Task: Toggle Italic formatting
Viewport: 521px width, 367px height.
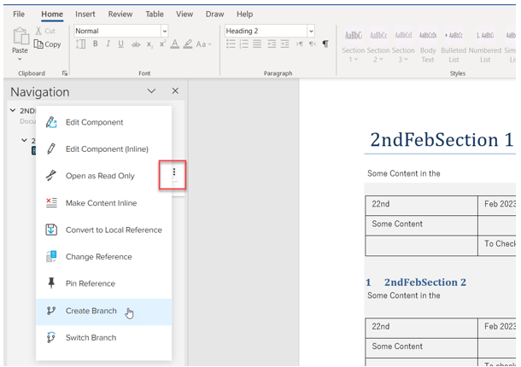Action: 108,44
